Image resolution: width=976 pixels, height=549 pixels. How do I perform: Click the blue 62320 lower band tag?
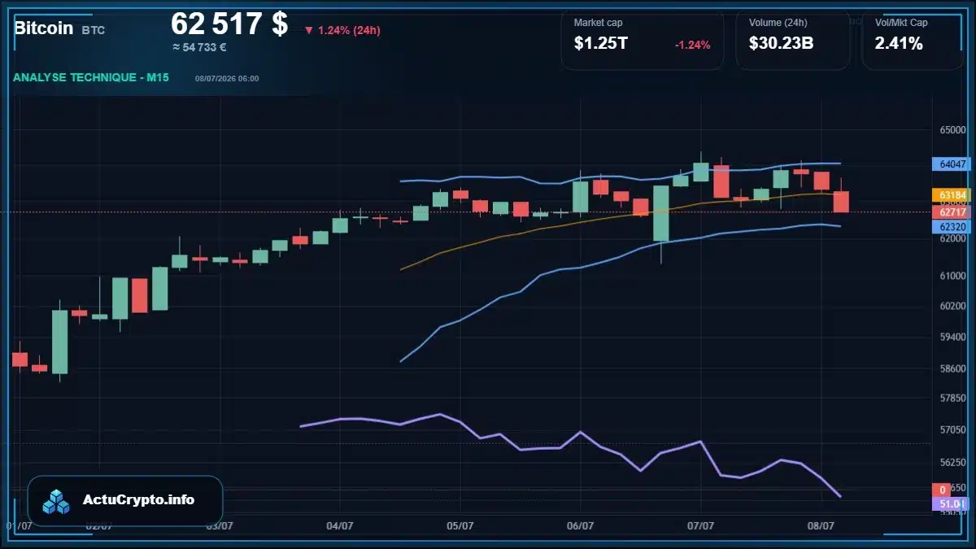[x=952, y=226]
